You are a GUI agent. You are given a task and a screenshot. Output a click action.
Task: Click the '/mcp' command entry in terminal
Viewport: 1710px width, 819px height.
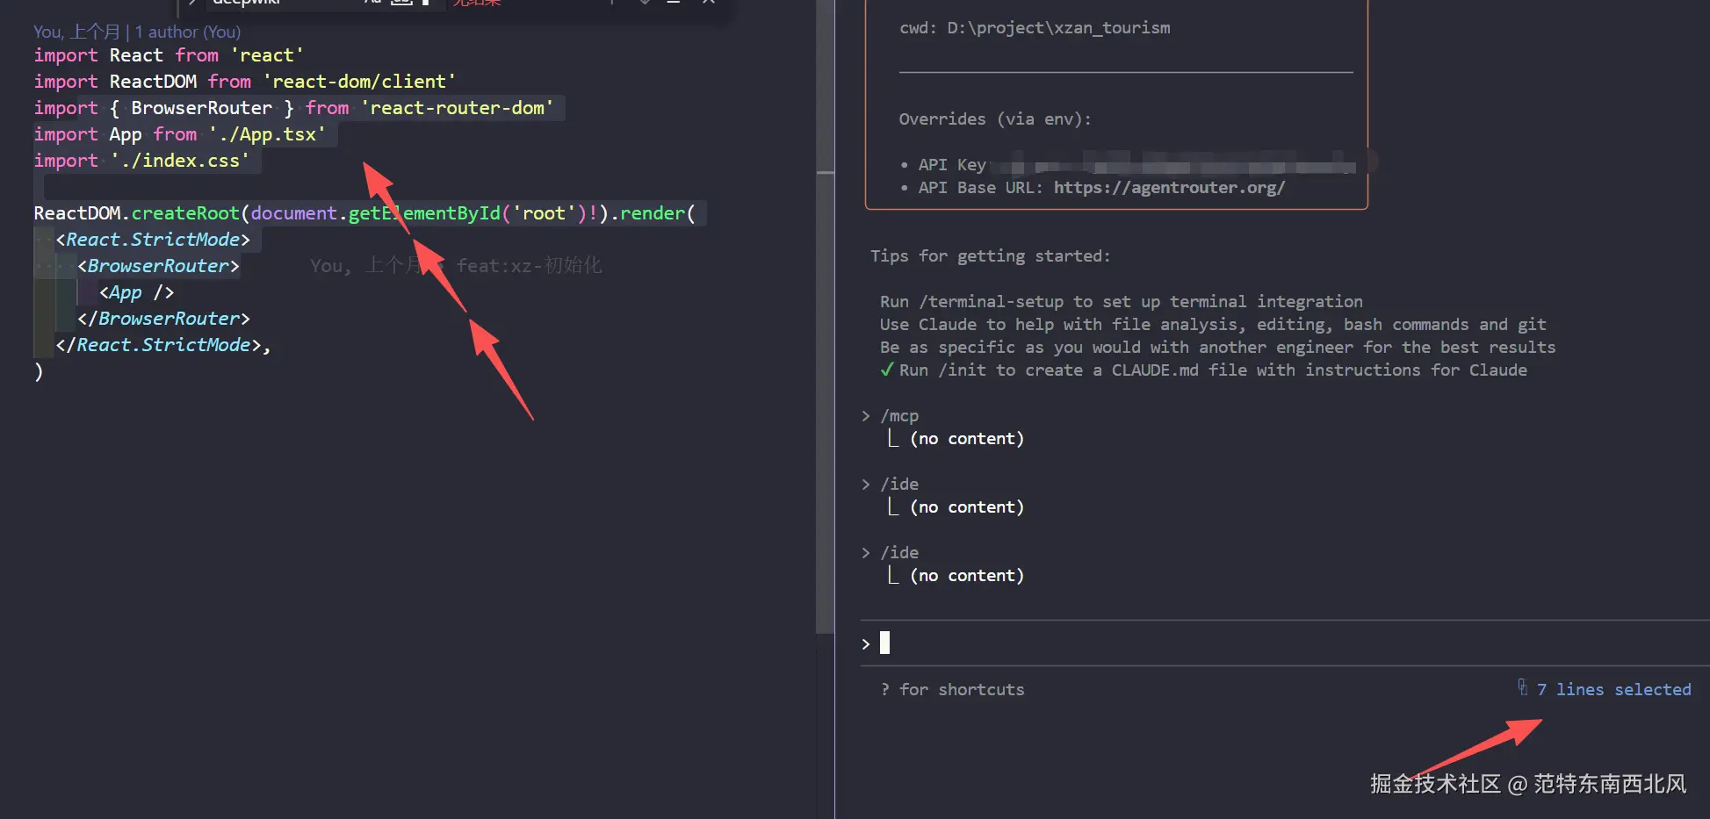point(899,415)
